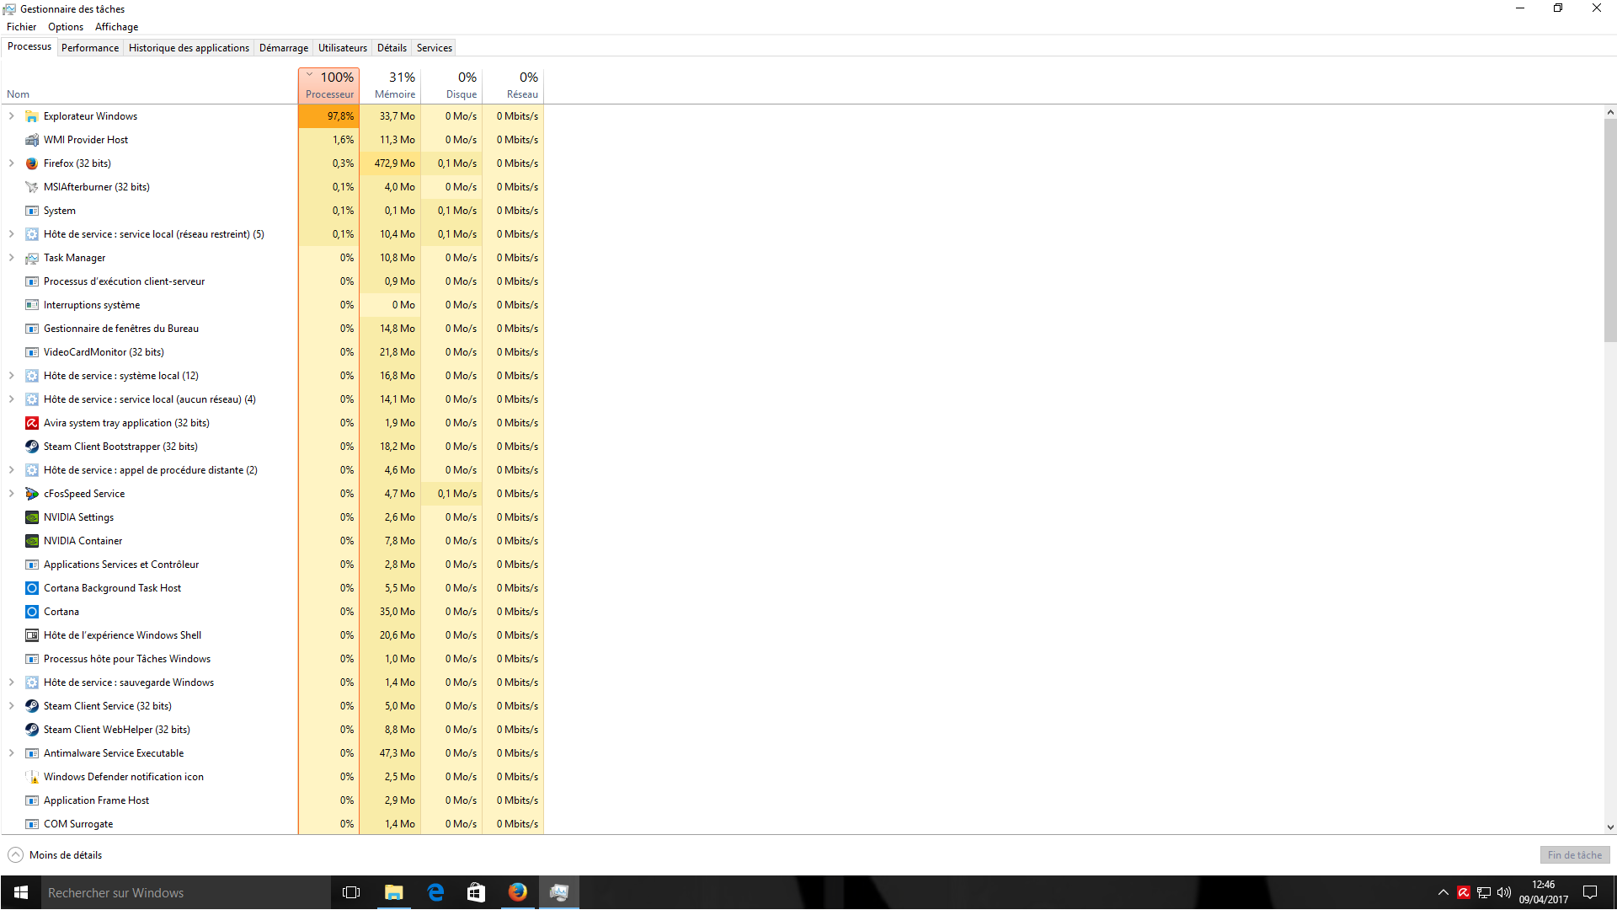Switch to Firefox on the taskbar
This screenshot has height=910, width=1617.
click(x=517, y=892)
